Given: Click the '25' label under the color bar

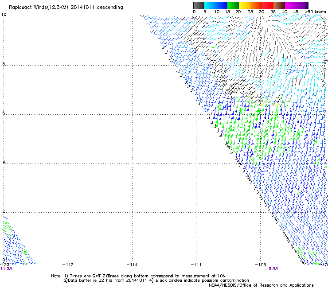Looking at the screenshot, I should click(x=250, y=12).
